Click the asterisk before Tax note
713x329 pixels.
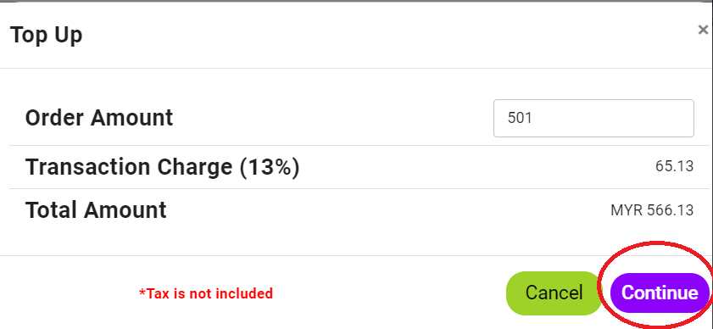coord(142,291)
